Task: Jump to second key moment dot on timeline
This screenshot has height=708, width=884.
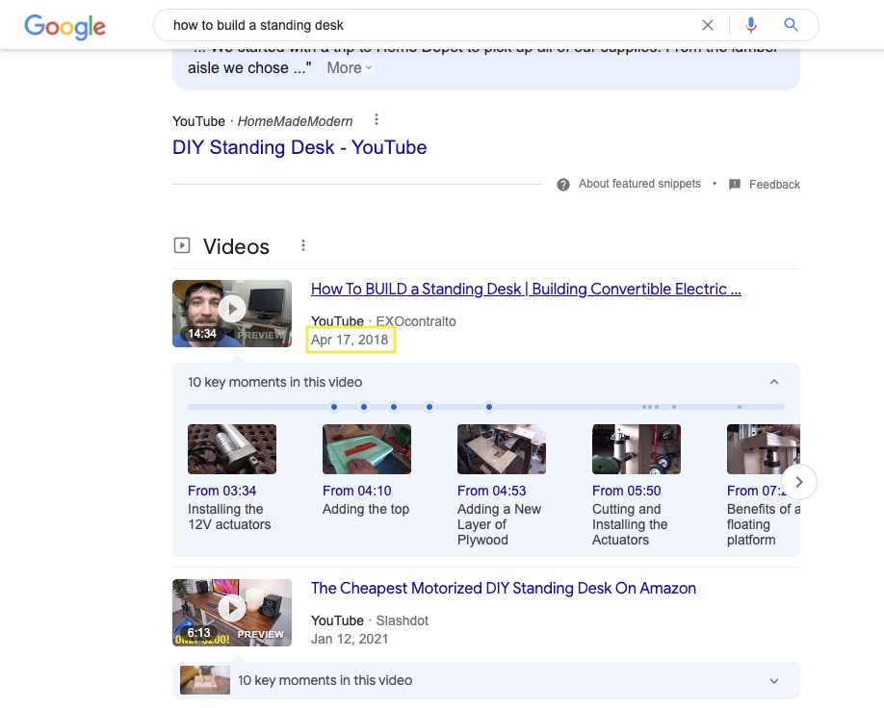Action: click(x=364, y=407)
